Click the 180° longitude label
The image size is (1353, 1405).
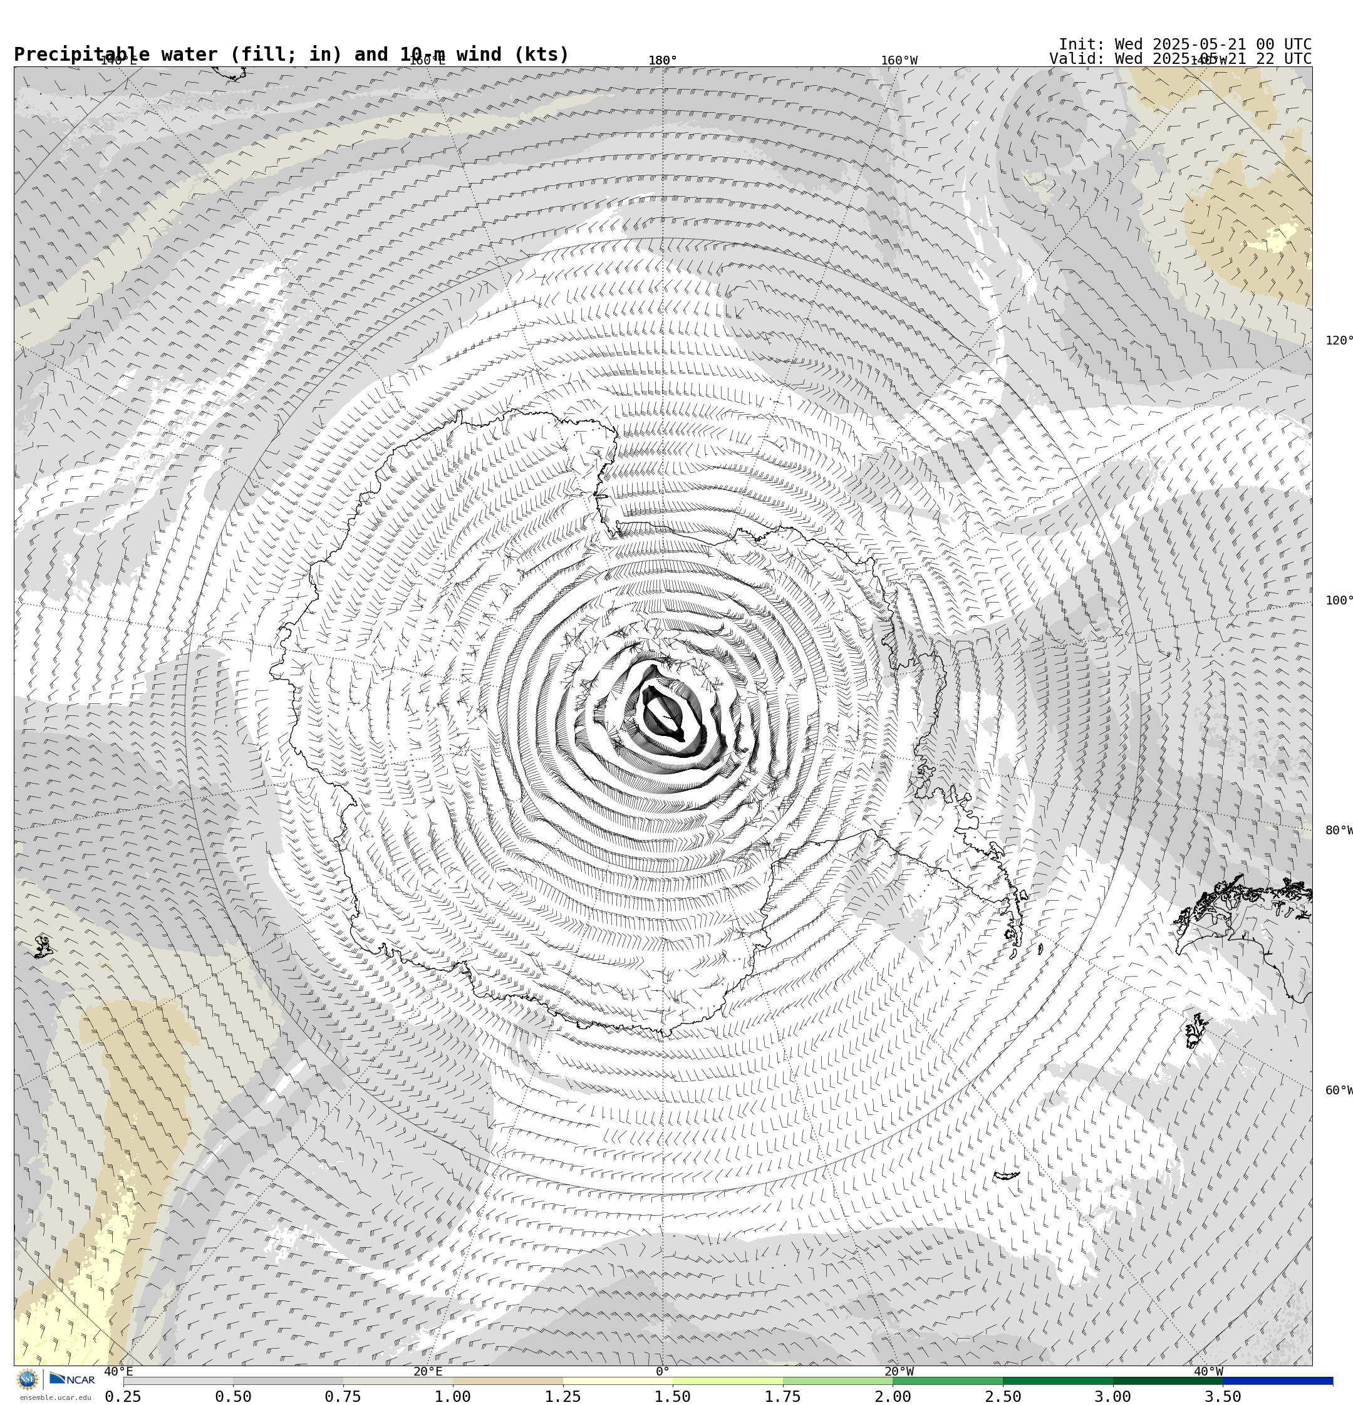pyautogui.click(x=663, y=60)
